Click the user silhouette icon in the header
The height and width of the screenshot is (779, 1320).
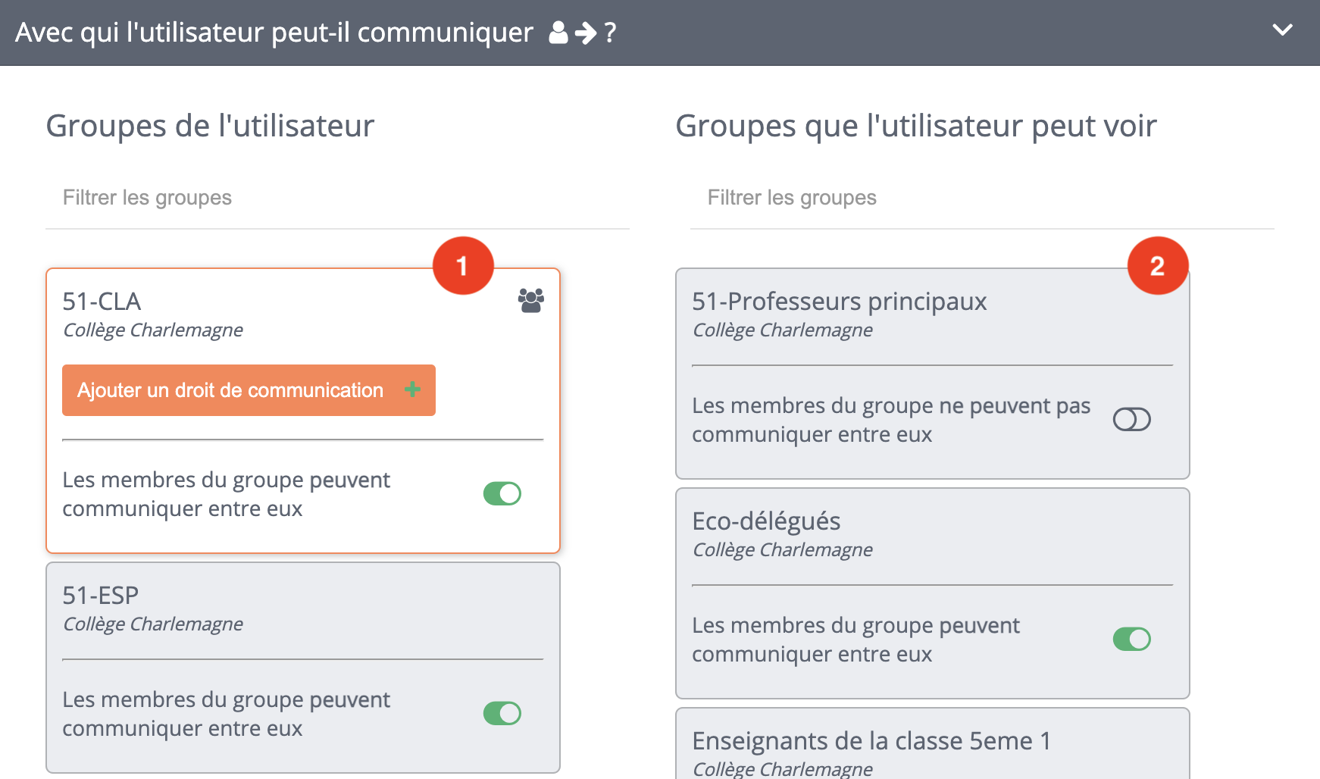[558, 33]
